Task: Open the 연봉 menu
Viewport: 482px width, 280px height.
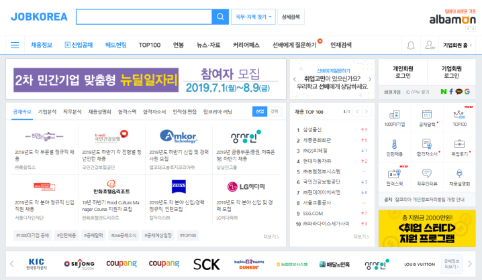Action: [x=179, y=45]
